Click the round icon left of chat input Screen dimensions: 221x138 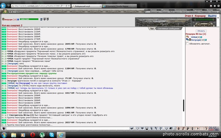click(4, 128)
